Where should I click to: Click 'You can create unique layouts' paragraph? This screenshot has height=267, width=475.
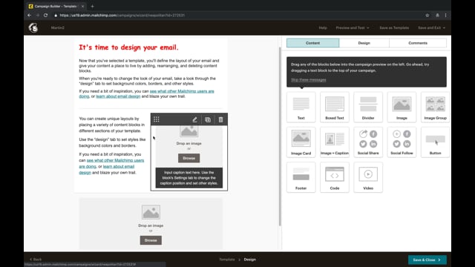112,125
